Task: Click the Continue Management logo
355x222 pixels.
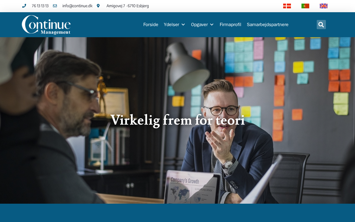Action: pyautogui.click(x=46, y=25)
